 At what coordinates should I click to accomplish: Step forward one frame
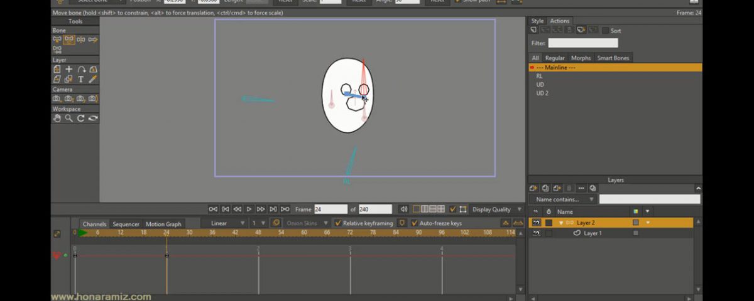[261, 209]
